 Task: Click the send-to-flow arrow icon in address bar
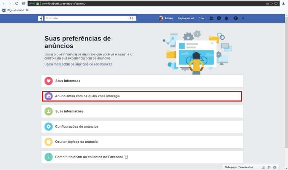pyautogui.click(x=272, y=3)
